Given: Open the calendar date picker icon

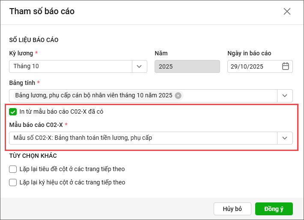Looking at the screenshot, I should (286, 66).
